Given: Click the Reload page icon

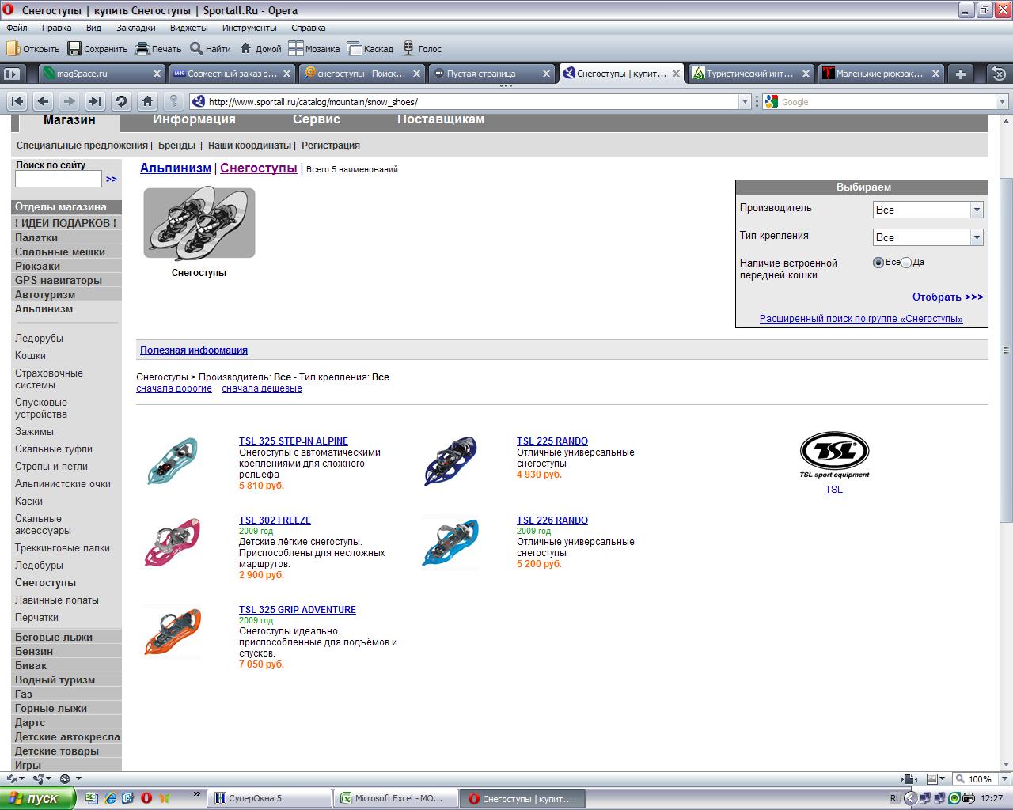Looking at the screenshot, I should coord(121,101).
